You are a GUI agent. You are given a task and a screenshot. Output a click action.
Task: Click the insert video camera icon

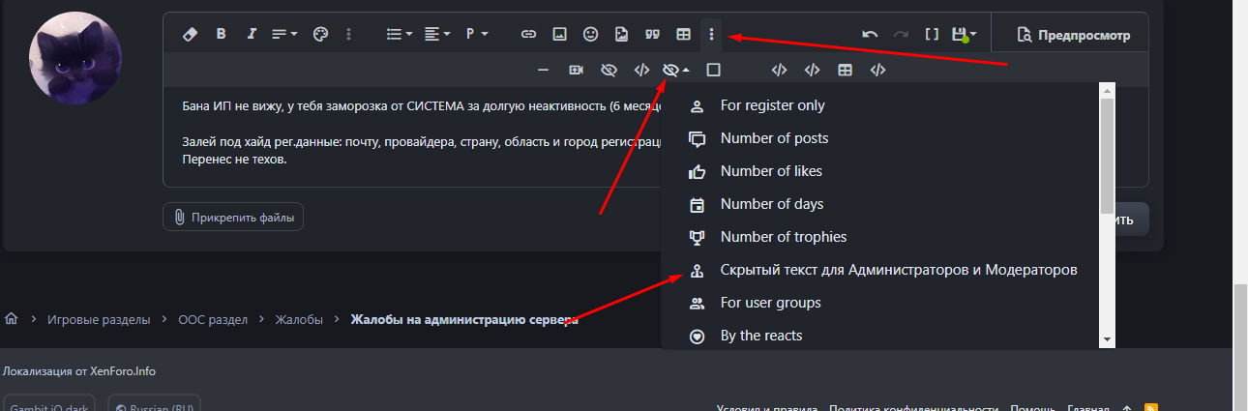click(x=577, y=70)
